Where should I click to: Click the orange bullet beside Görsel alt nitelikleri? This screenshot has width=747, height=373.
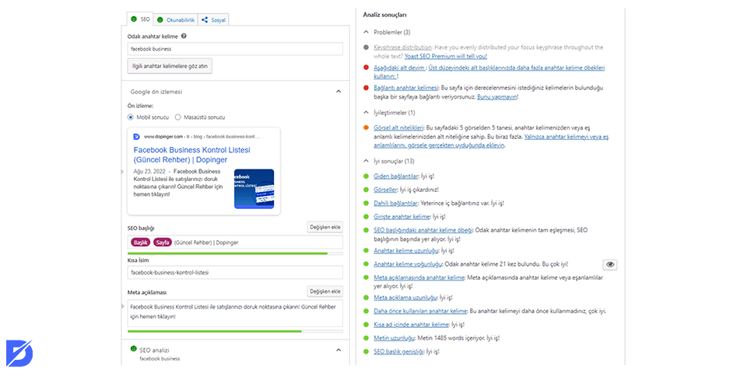coord(366,128)
